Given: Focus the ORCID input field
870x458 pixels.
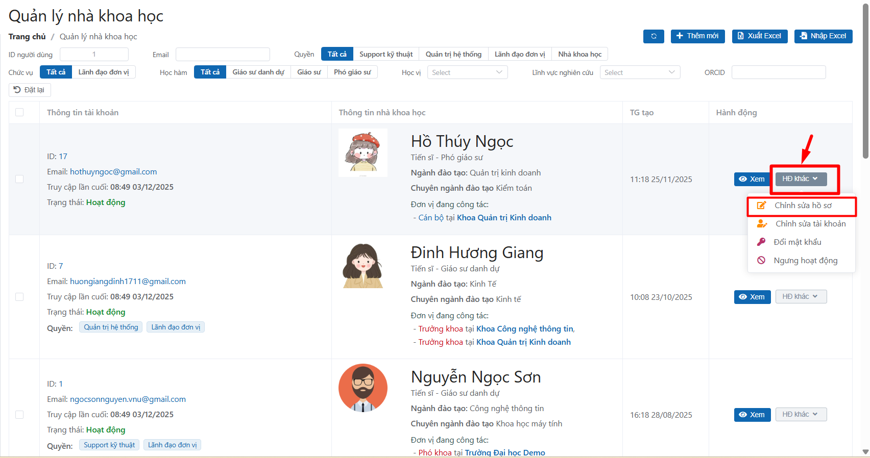Looking at the screenshot, I should coord(778,72).
